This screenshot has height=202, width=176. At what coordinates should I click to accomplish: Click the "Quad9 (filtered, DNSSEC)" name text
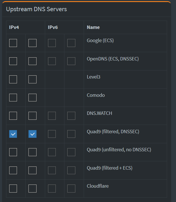coord(113,132)
